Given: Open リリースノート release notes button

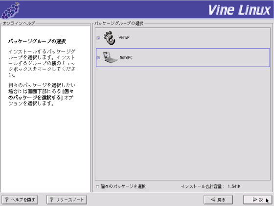Looking at the screenshot, I should click(x=67, y=200).
